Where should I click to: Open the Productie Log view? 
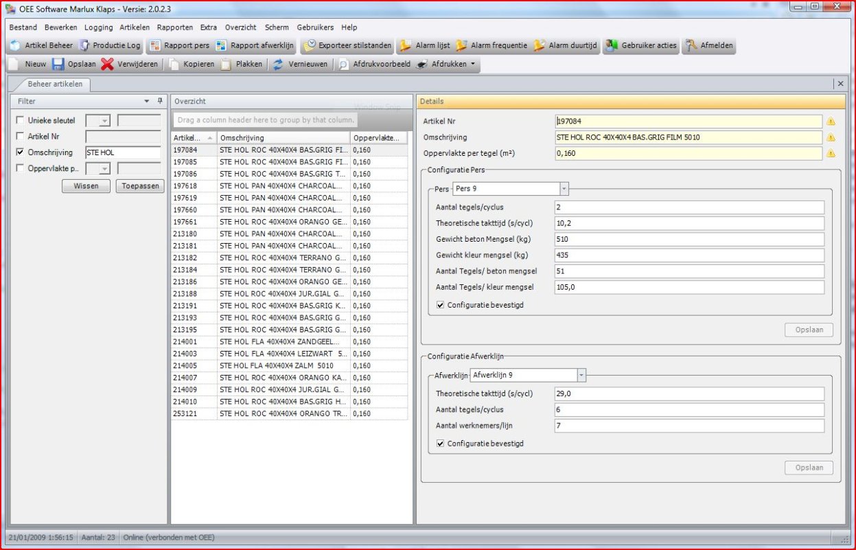coord(109,46)
